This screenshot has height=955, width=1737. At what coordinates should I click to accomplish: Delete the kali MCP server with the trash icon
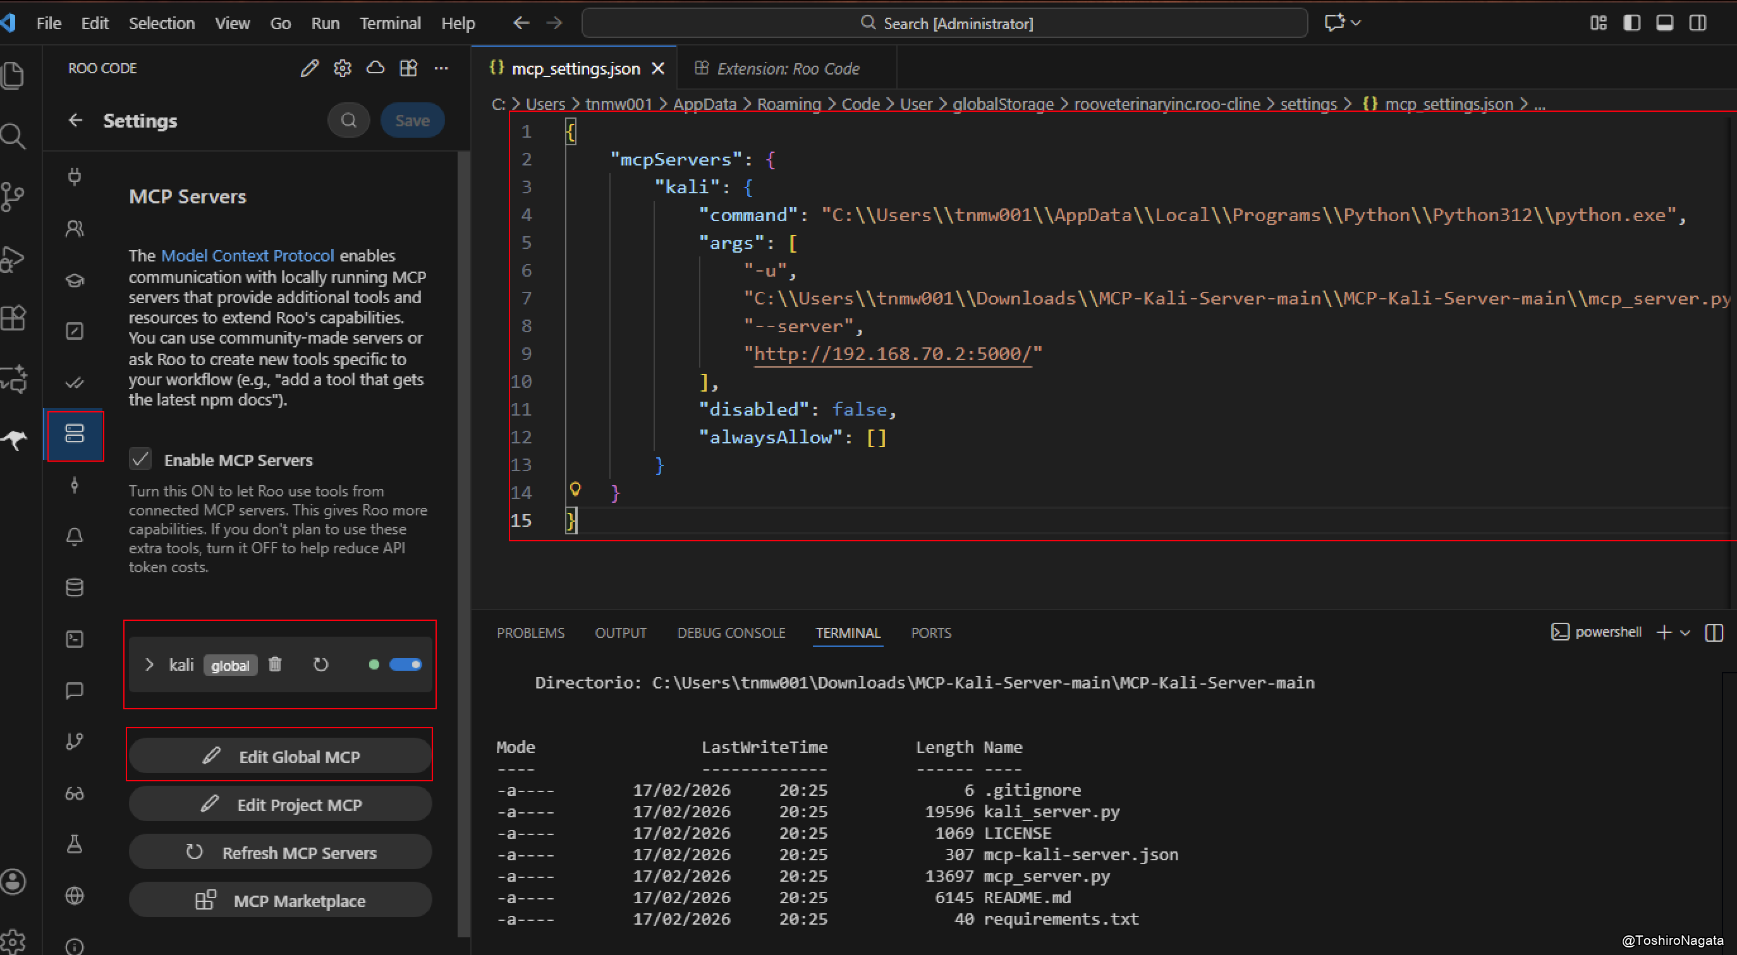click(x=274, y=664)
